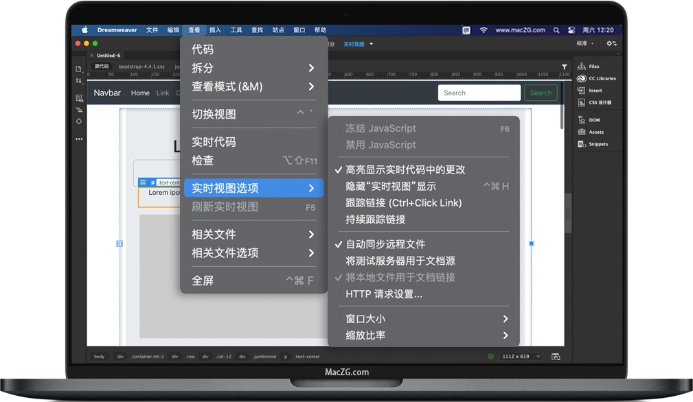Click the Open Documents icon in left toolbar

click(79, 69)
